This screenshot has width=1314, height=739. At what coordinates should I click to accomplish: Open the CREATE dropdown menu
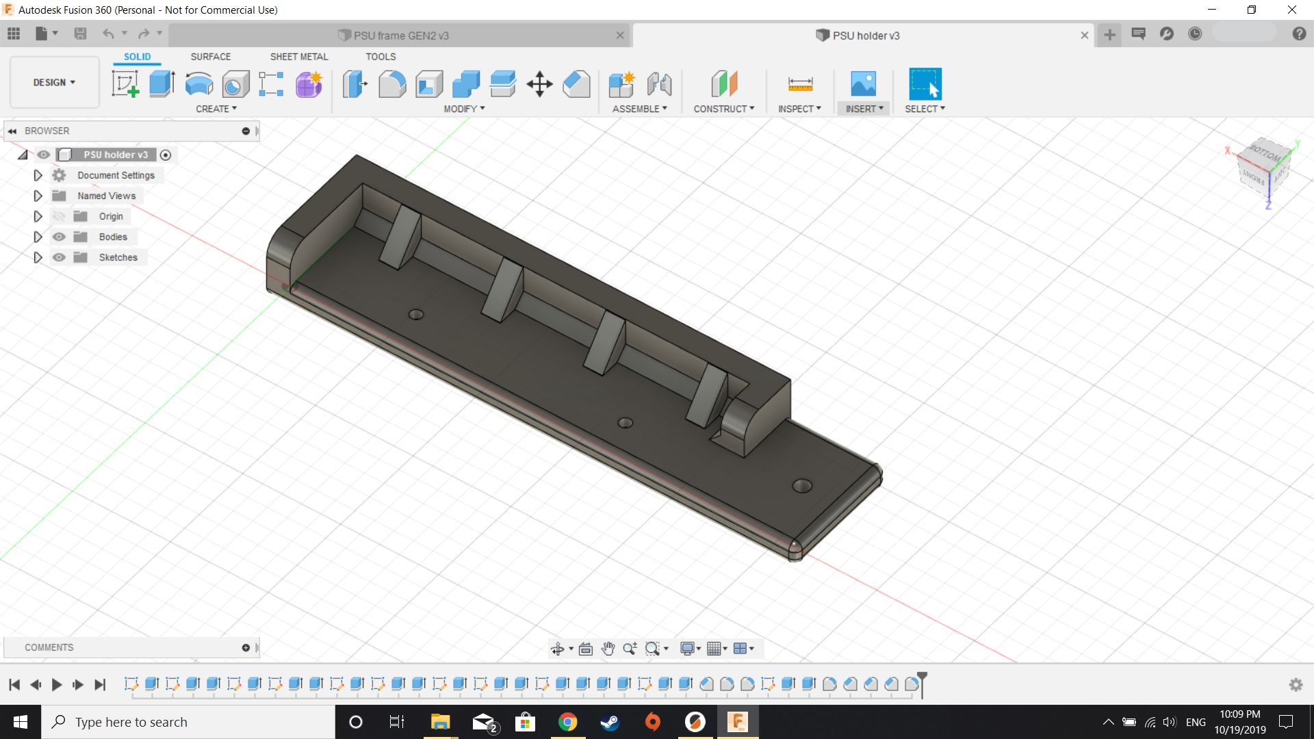216,109
